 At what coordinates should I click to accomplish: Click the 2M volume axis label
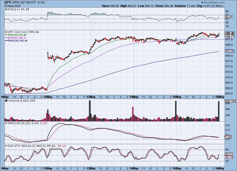click(x=228, y=115)
